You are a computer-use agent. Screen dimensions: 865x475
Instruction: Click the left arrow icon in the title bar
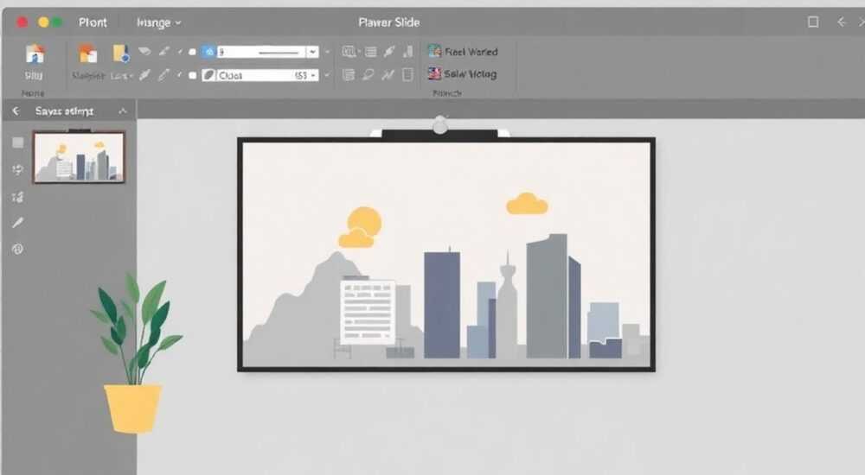[x=842, y=22]
